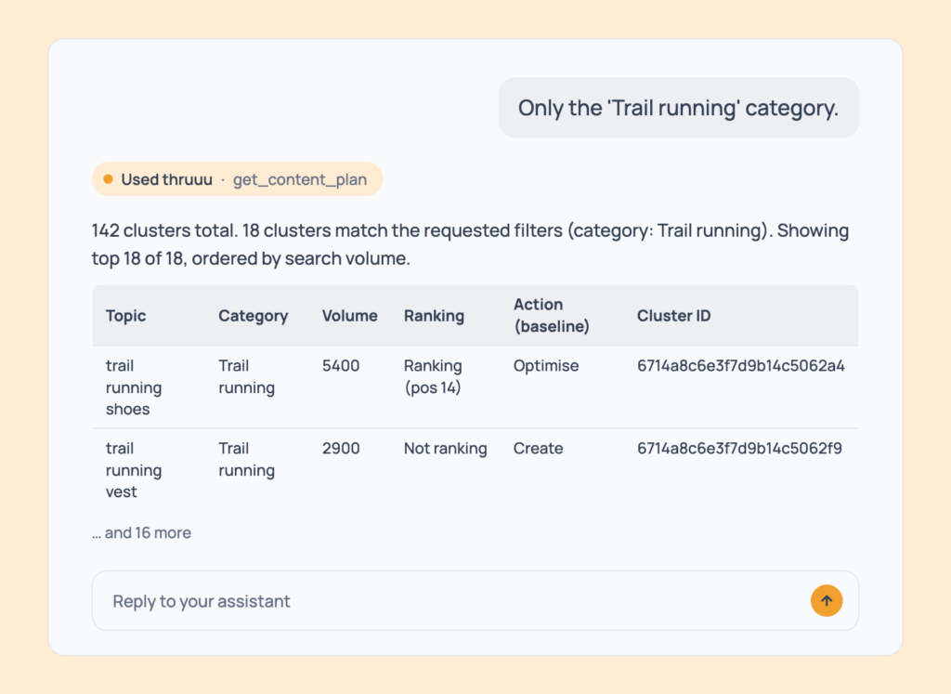Select the volume value '2900'
Viewport: 951px width, 694px height.
pos(340,449)
